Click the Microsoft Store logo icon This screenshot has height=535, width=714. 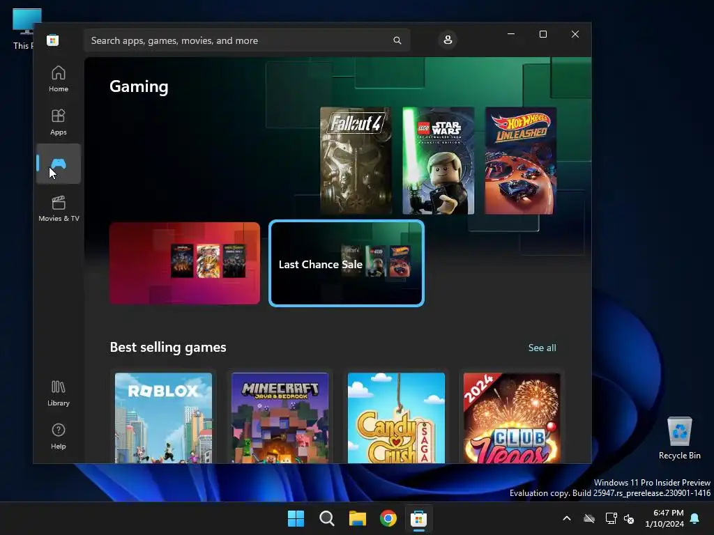pyautogui.click(x=52, y=40)
